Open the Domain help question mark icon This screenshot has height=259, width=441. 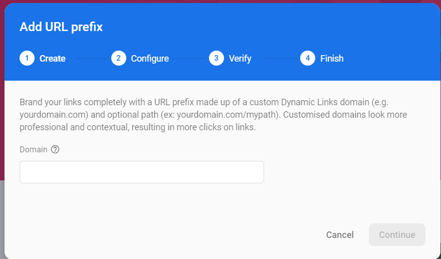(x=55, y=149)
